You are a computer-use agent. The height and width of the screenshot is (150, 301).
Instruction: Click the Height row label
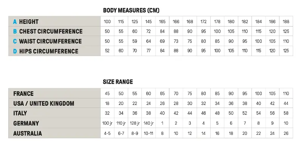tap(29, 22)
